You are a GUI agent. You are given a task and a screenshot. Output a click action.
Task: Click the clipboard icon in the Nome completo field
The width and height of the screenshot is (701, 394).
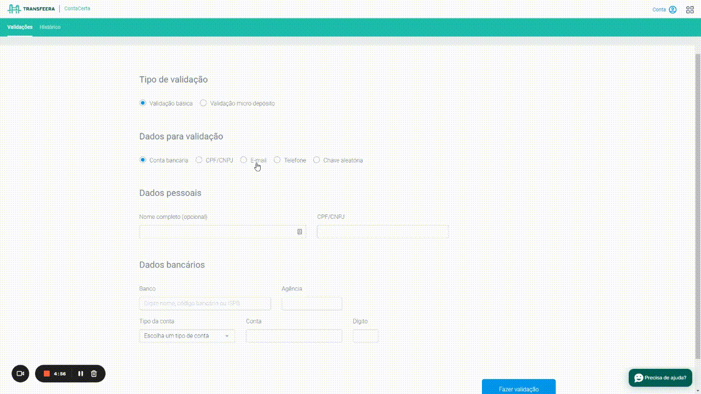pos(299,231)
